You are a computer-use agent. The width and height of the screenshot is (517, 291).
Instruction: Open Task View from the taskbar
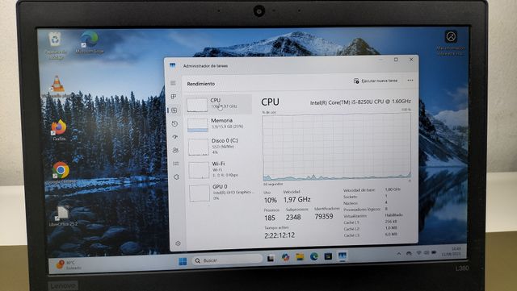pos(271,258)
